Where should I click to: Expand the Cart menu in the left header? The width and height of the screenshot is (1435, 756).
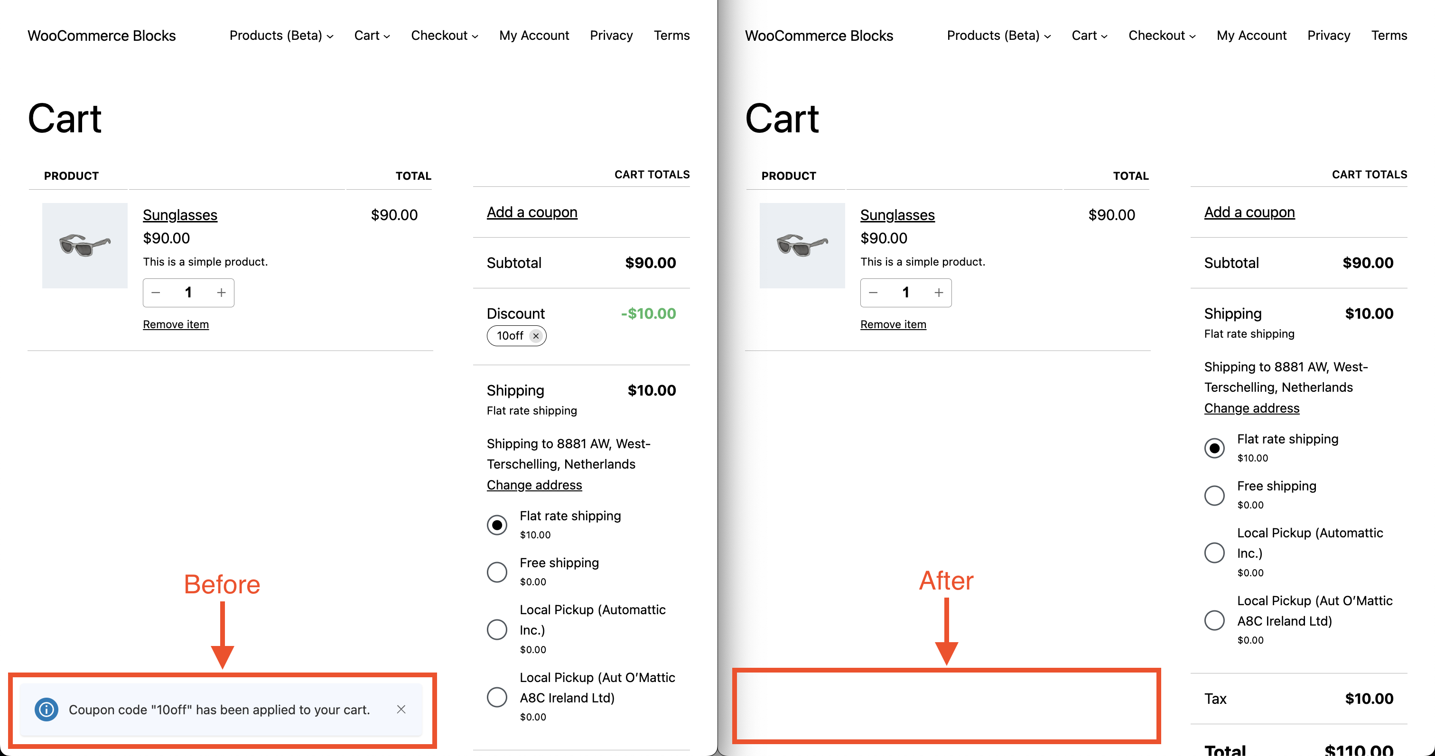372,36
